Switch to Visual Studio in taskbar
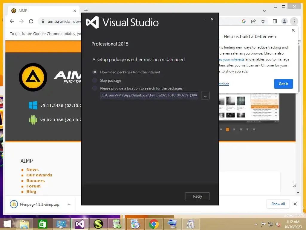 79,224
